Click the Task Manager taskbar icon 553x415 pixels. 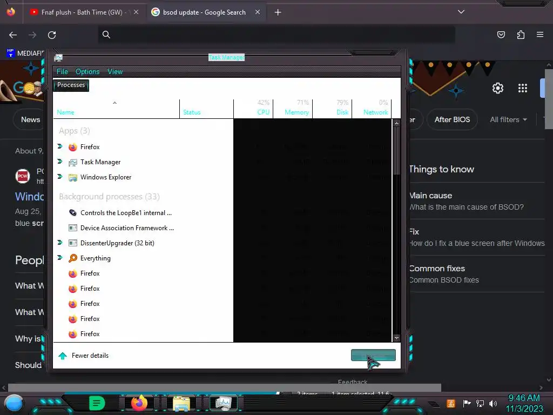(223, 403)
